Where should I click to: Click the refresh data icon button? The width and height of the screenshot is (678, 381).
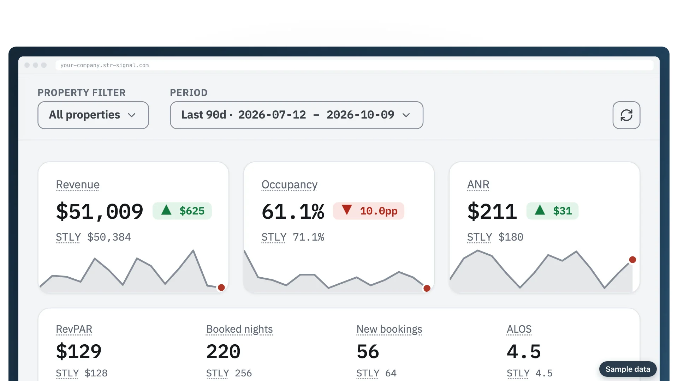coord(626,115)
